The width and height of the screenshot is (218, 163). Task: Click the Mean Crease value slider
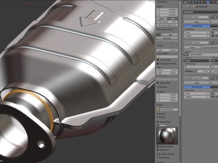pyautogui.click(x=167, y=22)
